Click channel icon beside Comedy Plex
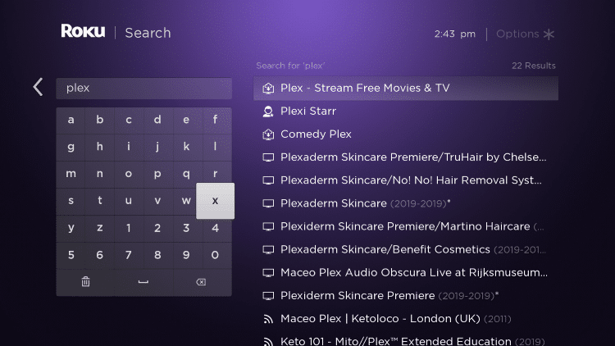 pos(268,134)
